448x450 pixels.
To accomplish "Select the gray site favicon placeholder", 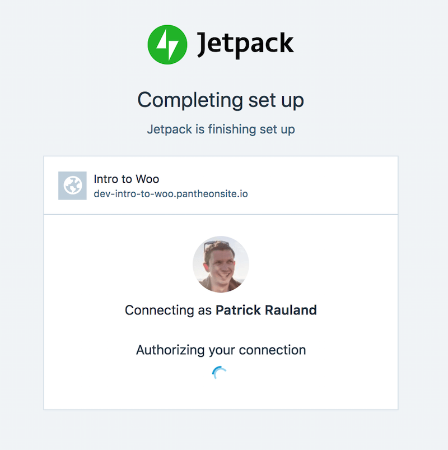I will pos(71,185).
